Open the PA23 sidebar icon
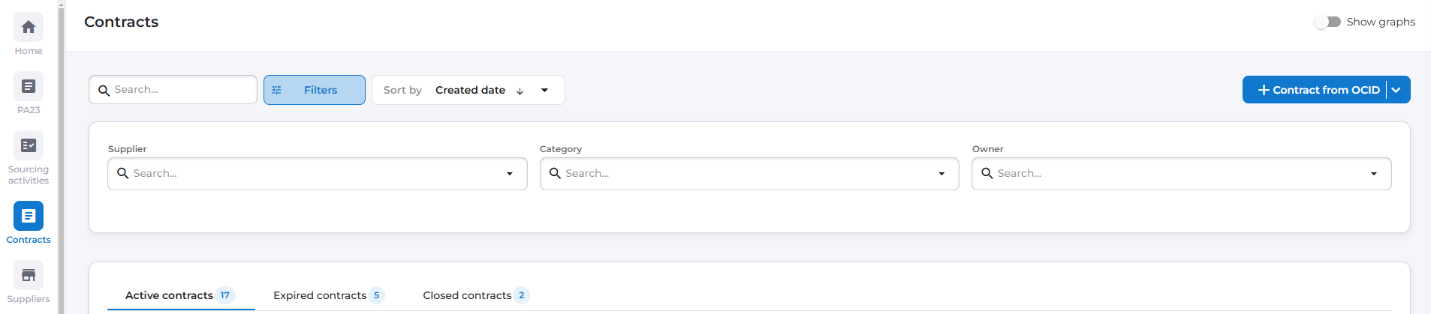Viewport: 1431px width, 314px height. 29,87
